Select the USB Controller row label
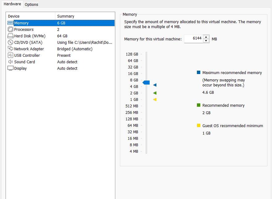Viewport: 272px width, 199px height. (27, 56)
